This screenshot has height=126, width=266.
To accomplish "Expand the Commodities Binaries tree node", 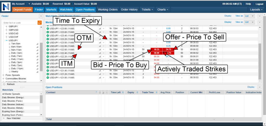I will (x=4, y=79).
